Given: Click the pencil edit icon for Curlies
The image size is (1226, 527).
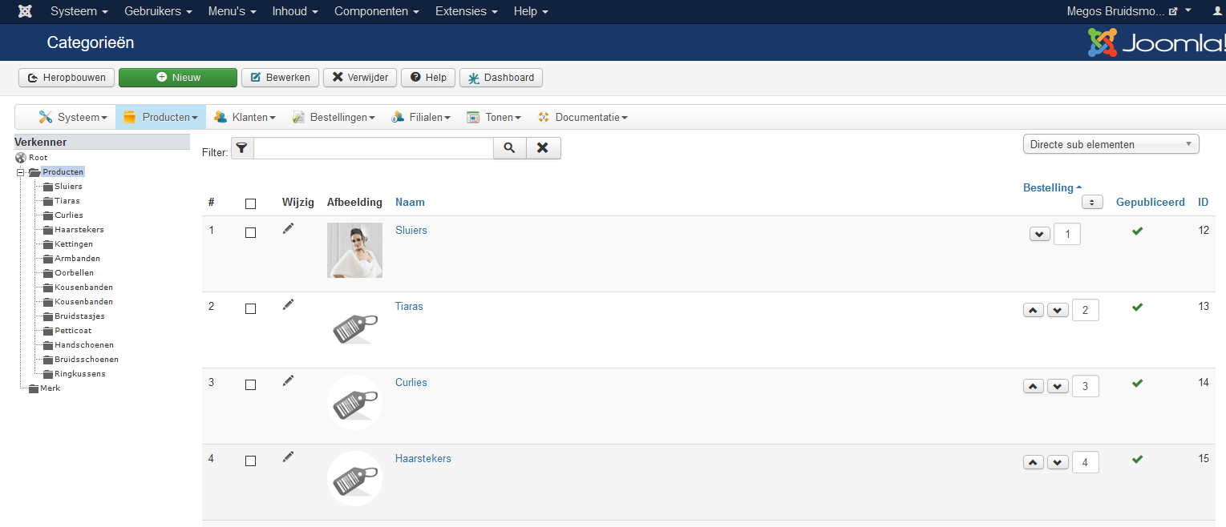Looking at the screenshot, I should click(x=289, y=381).
